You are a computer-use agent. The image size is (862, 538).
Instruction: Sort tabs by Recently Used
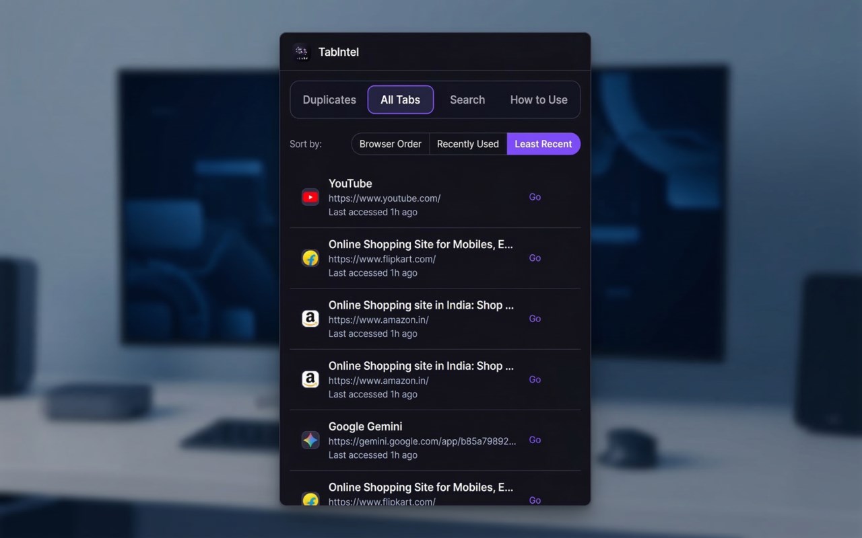[468, 144]
